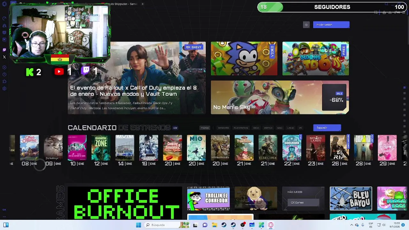
Task: Open Cult of the Lamb Woolhaven 22 ENE
Action: pyautogui.click(x=292, y=148)
